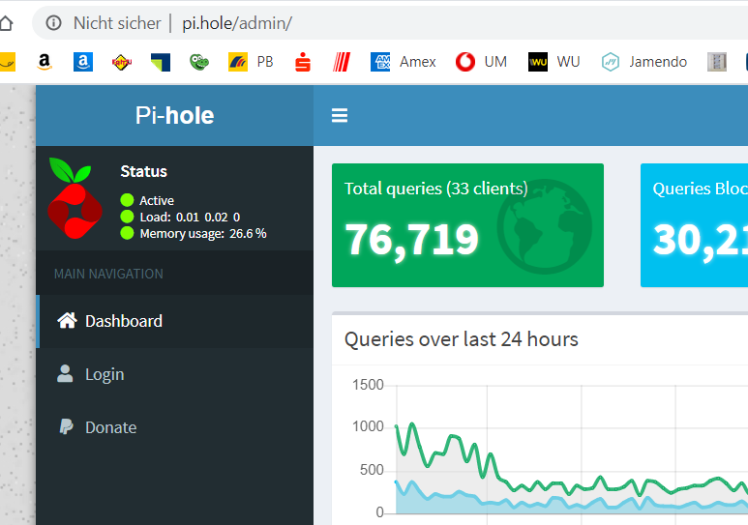Click the 1000 y-axis label

coord(368,426)
